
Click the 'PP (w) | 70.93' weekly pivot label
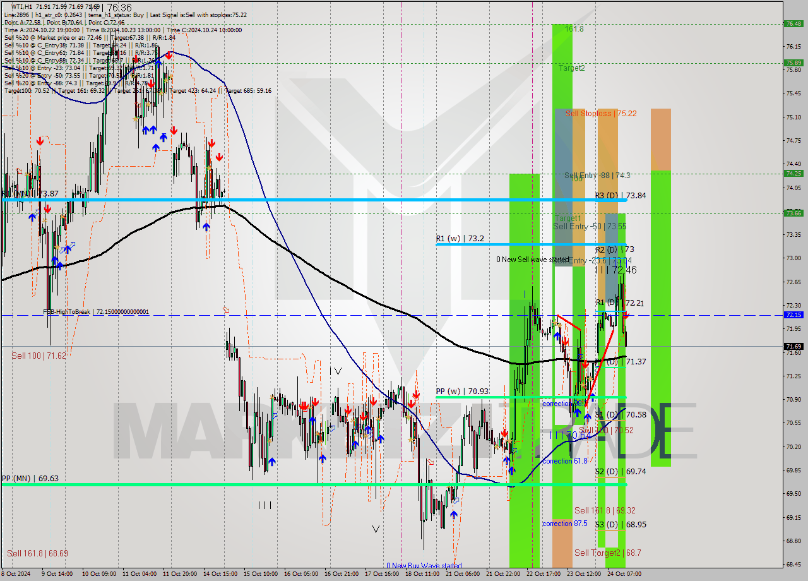pos(463,392)
